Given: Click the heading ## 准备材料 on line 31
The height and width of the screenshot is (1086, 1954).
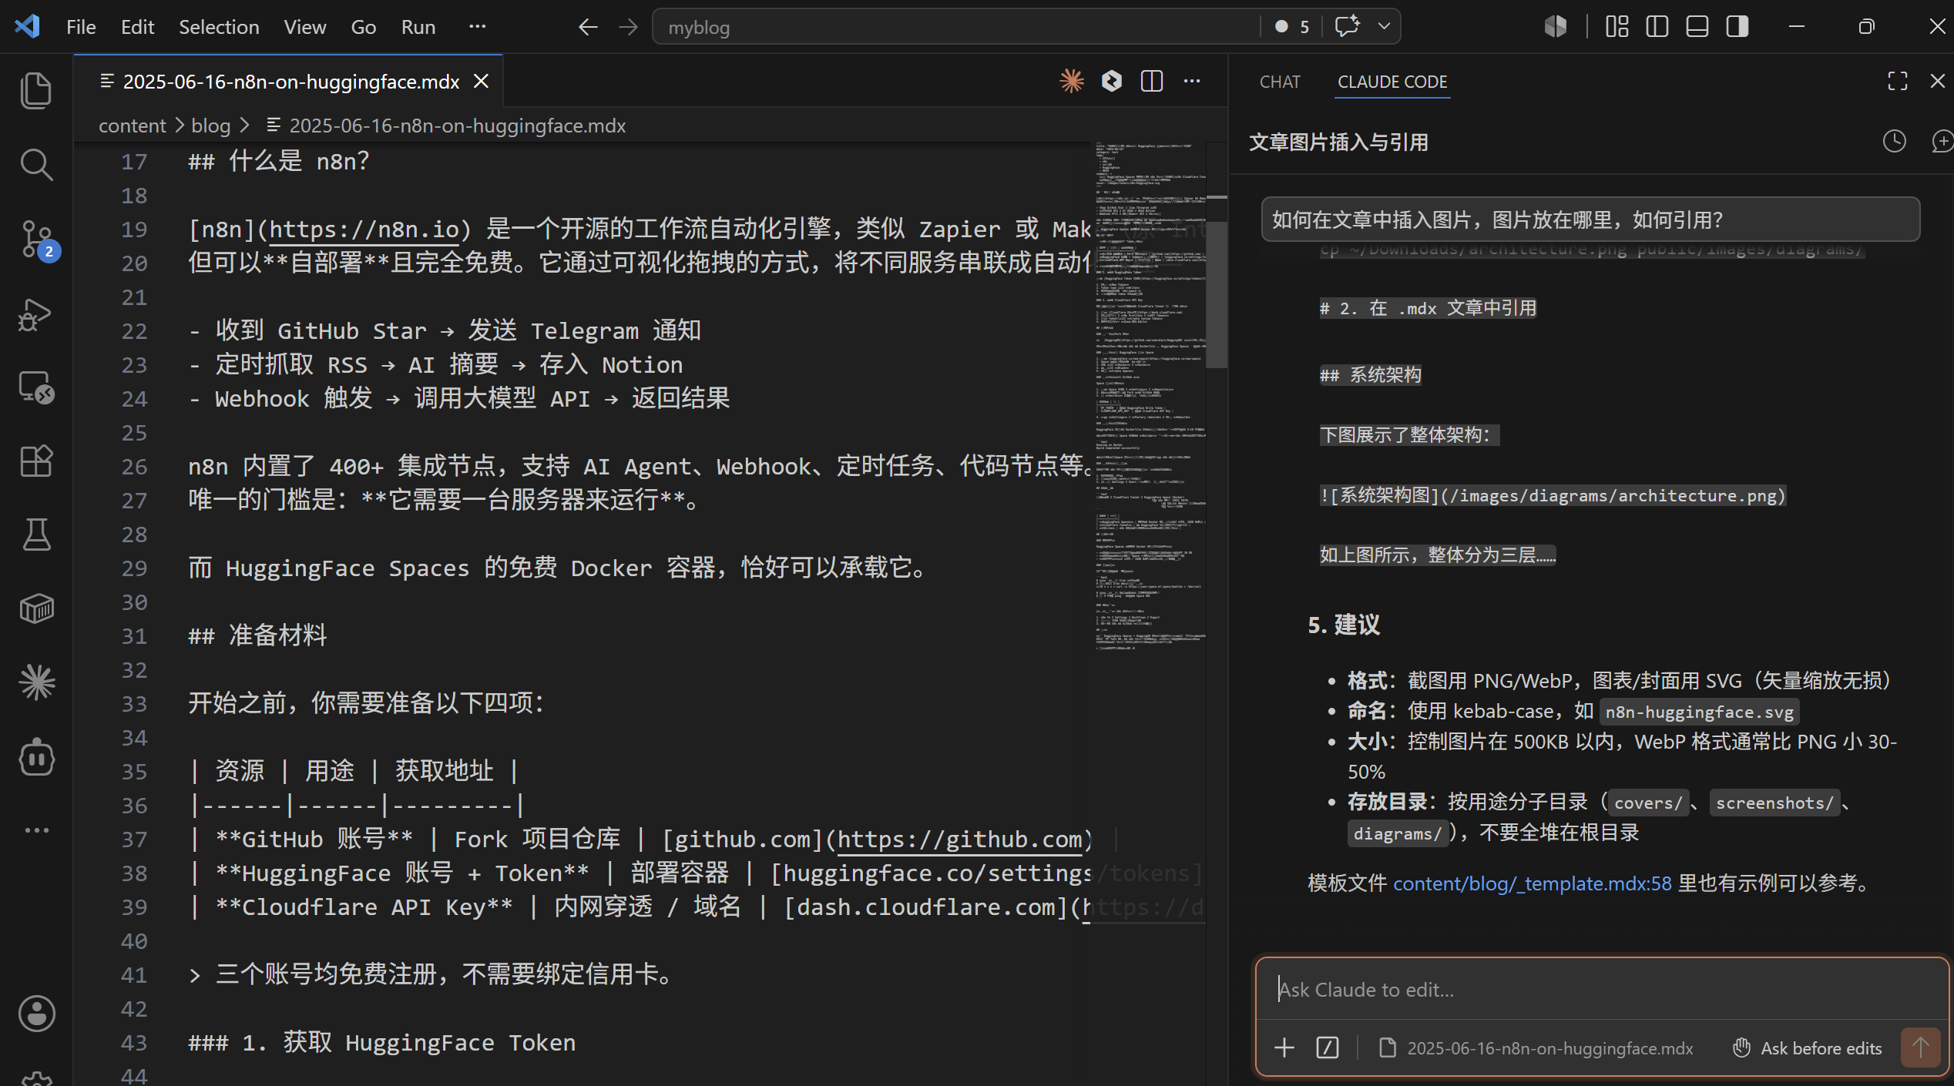Looking at the screenshot, I should pos(257,635).
